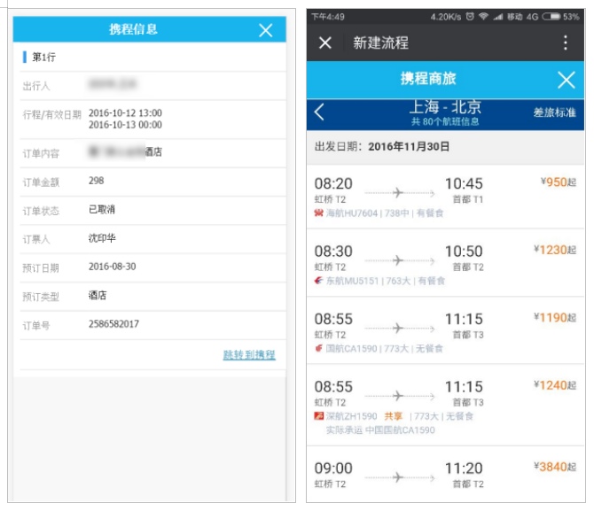Click the 订票人 value 沈印华
The height and width of the screenshot is (511, 594).
[102, 238]
